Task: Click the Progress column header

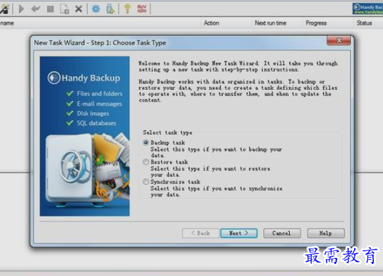Action: 316,23
